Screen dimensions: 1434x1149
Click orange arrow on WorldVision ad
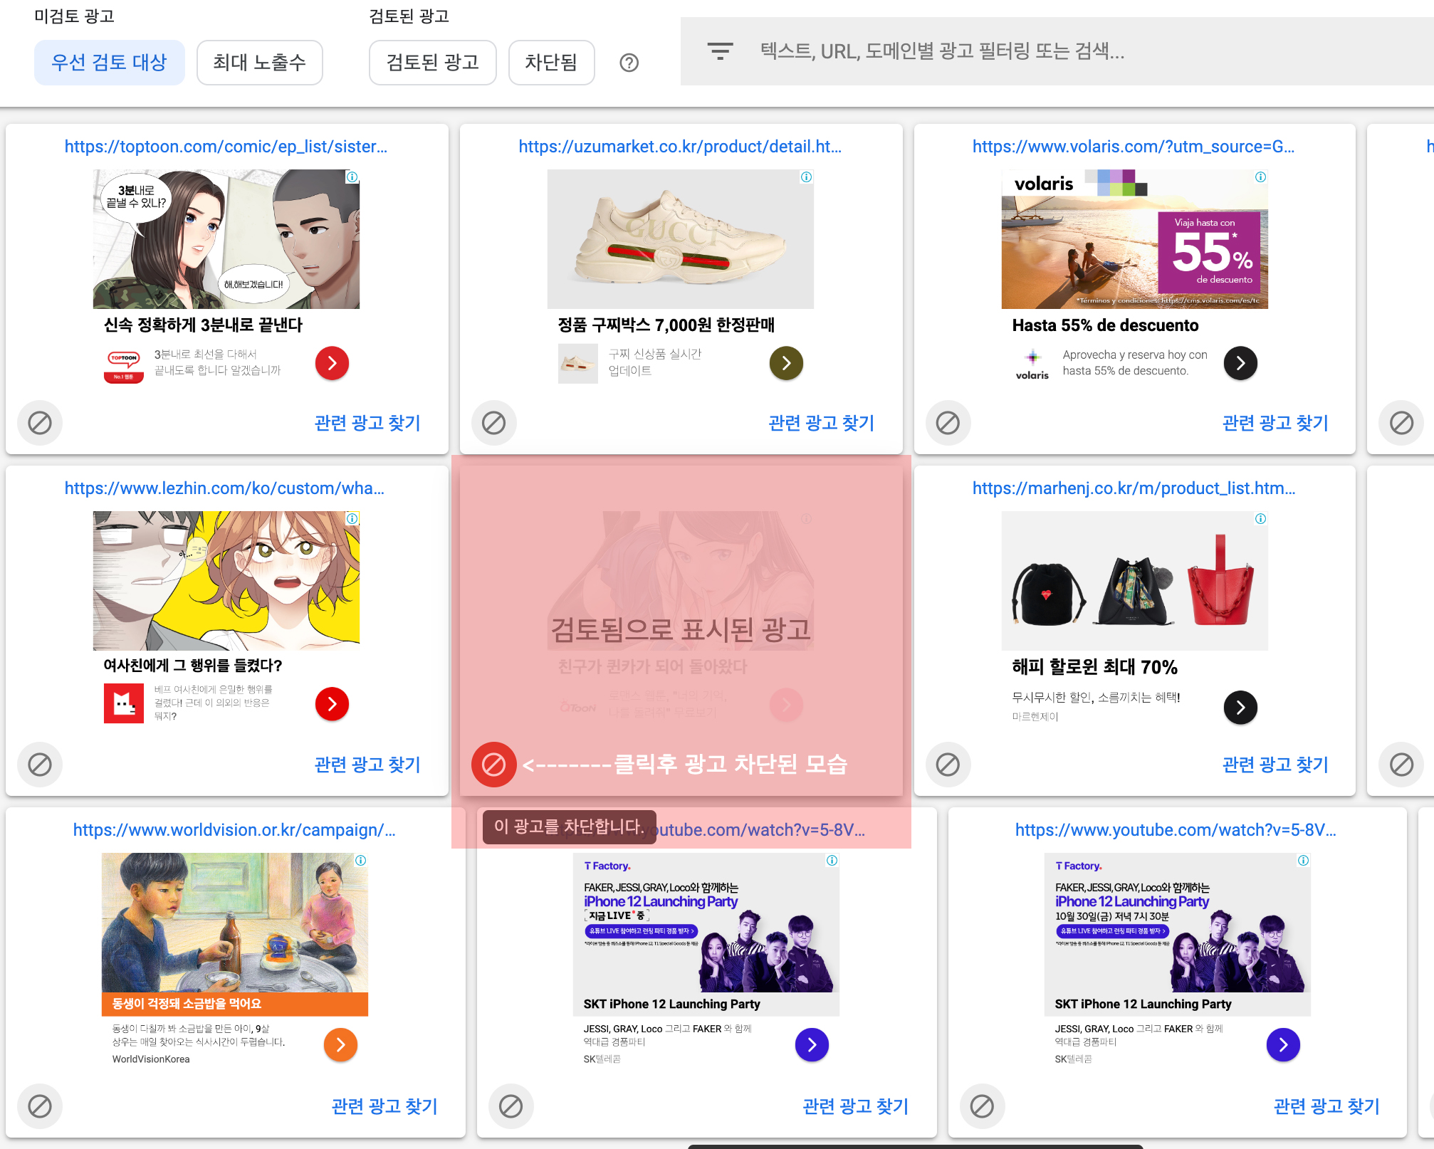[340, 1044]
